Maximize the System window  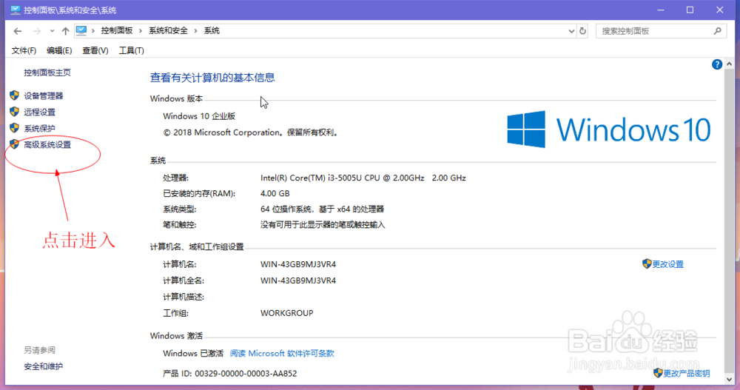(690, 10)
